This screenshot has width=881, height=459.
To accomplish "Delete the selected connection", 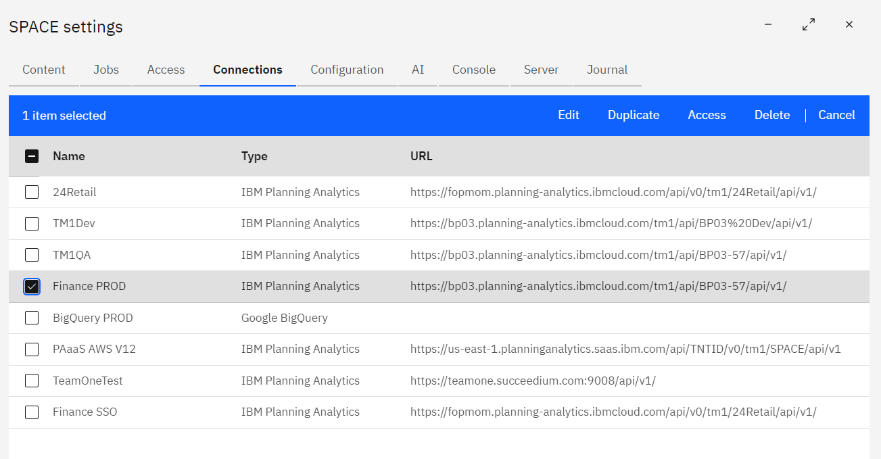I will [772, 116].
